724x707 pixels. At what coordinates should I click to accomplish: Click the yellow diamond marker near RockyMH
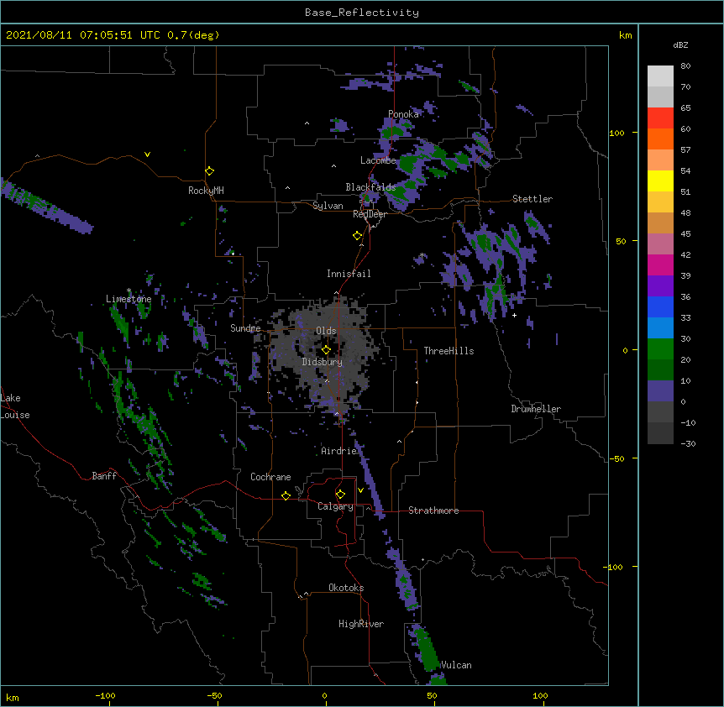click(209, 170)
